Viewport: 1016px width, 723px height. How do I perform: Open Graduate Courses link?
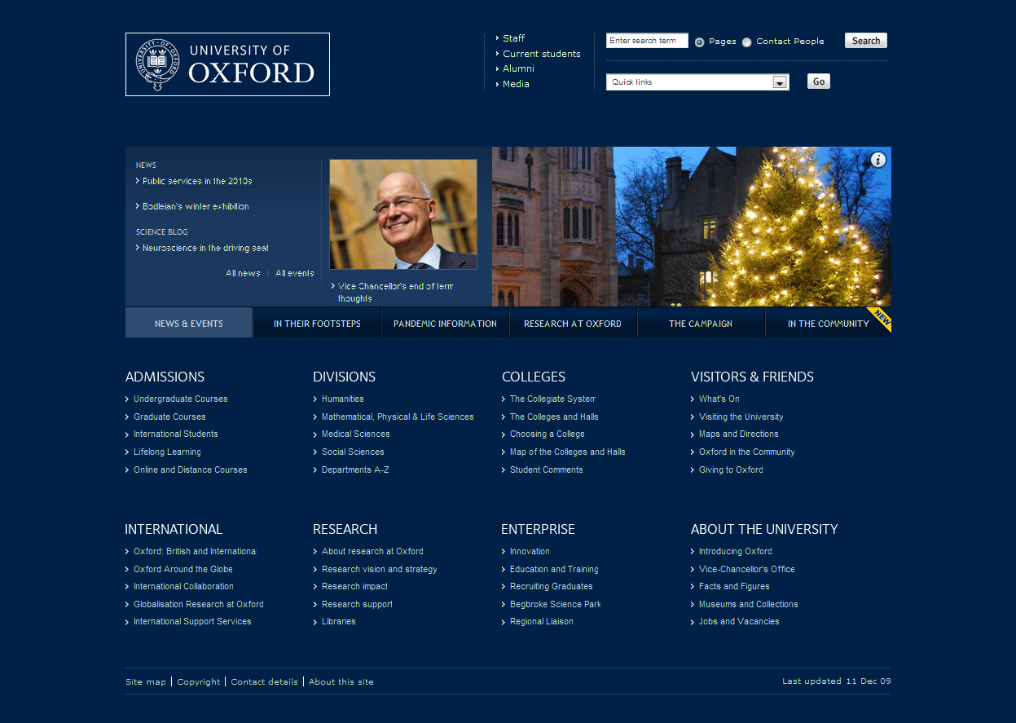[169, 417]
